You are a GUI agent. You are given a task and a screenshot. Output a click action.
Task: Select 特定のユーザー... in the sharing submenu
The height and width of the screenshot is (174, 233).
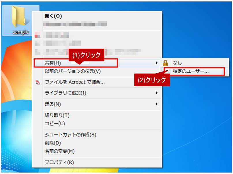pos(194,71)
